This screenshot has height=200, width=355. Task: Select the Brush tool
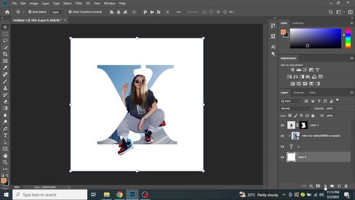(5, 81)
